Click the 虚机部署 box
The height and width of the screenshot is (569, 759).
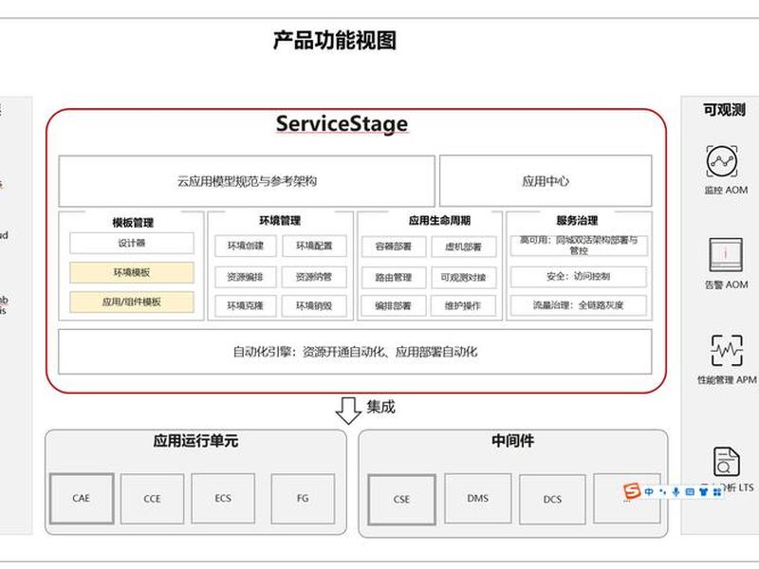[464, 247]
